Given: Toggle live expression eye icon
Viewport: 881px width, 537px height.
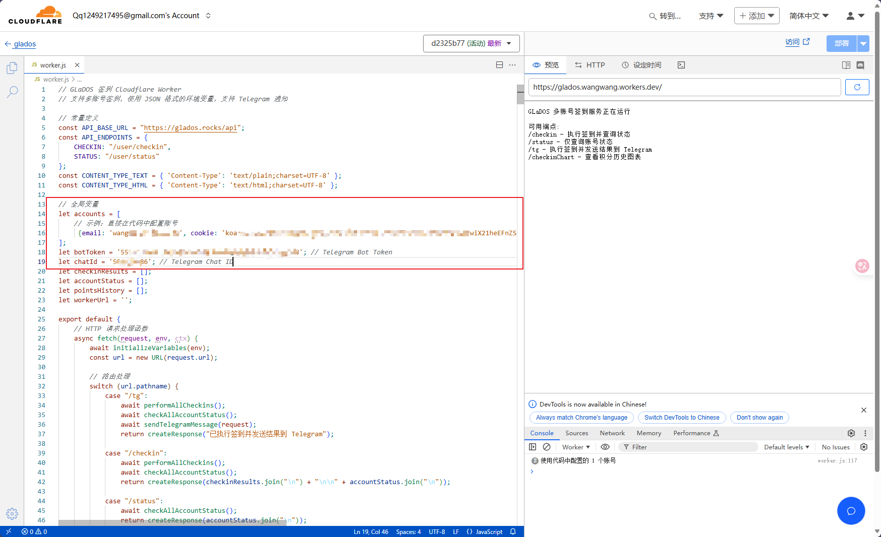Looking at the screenshot, I should click(x=605, y=447).
